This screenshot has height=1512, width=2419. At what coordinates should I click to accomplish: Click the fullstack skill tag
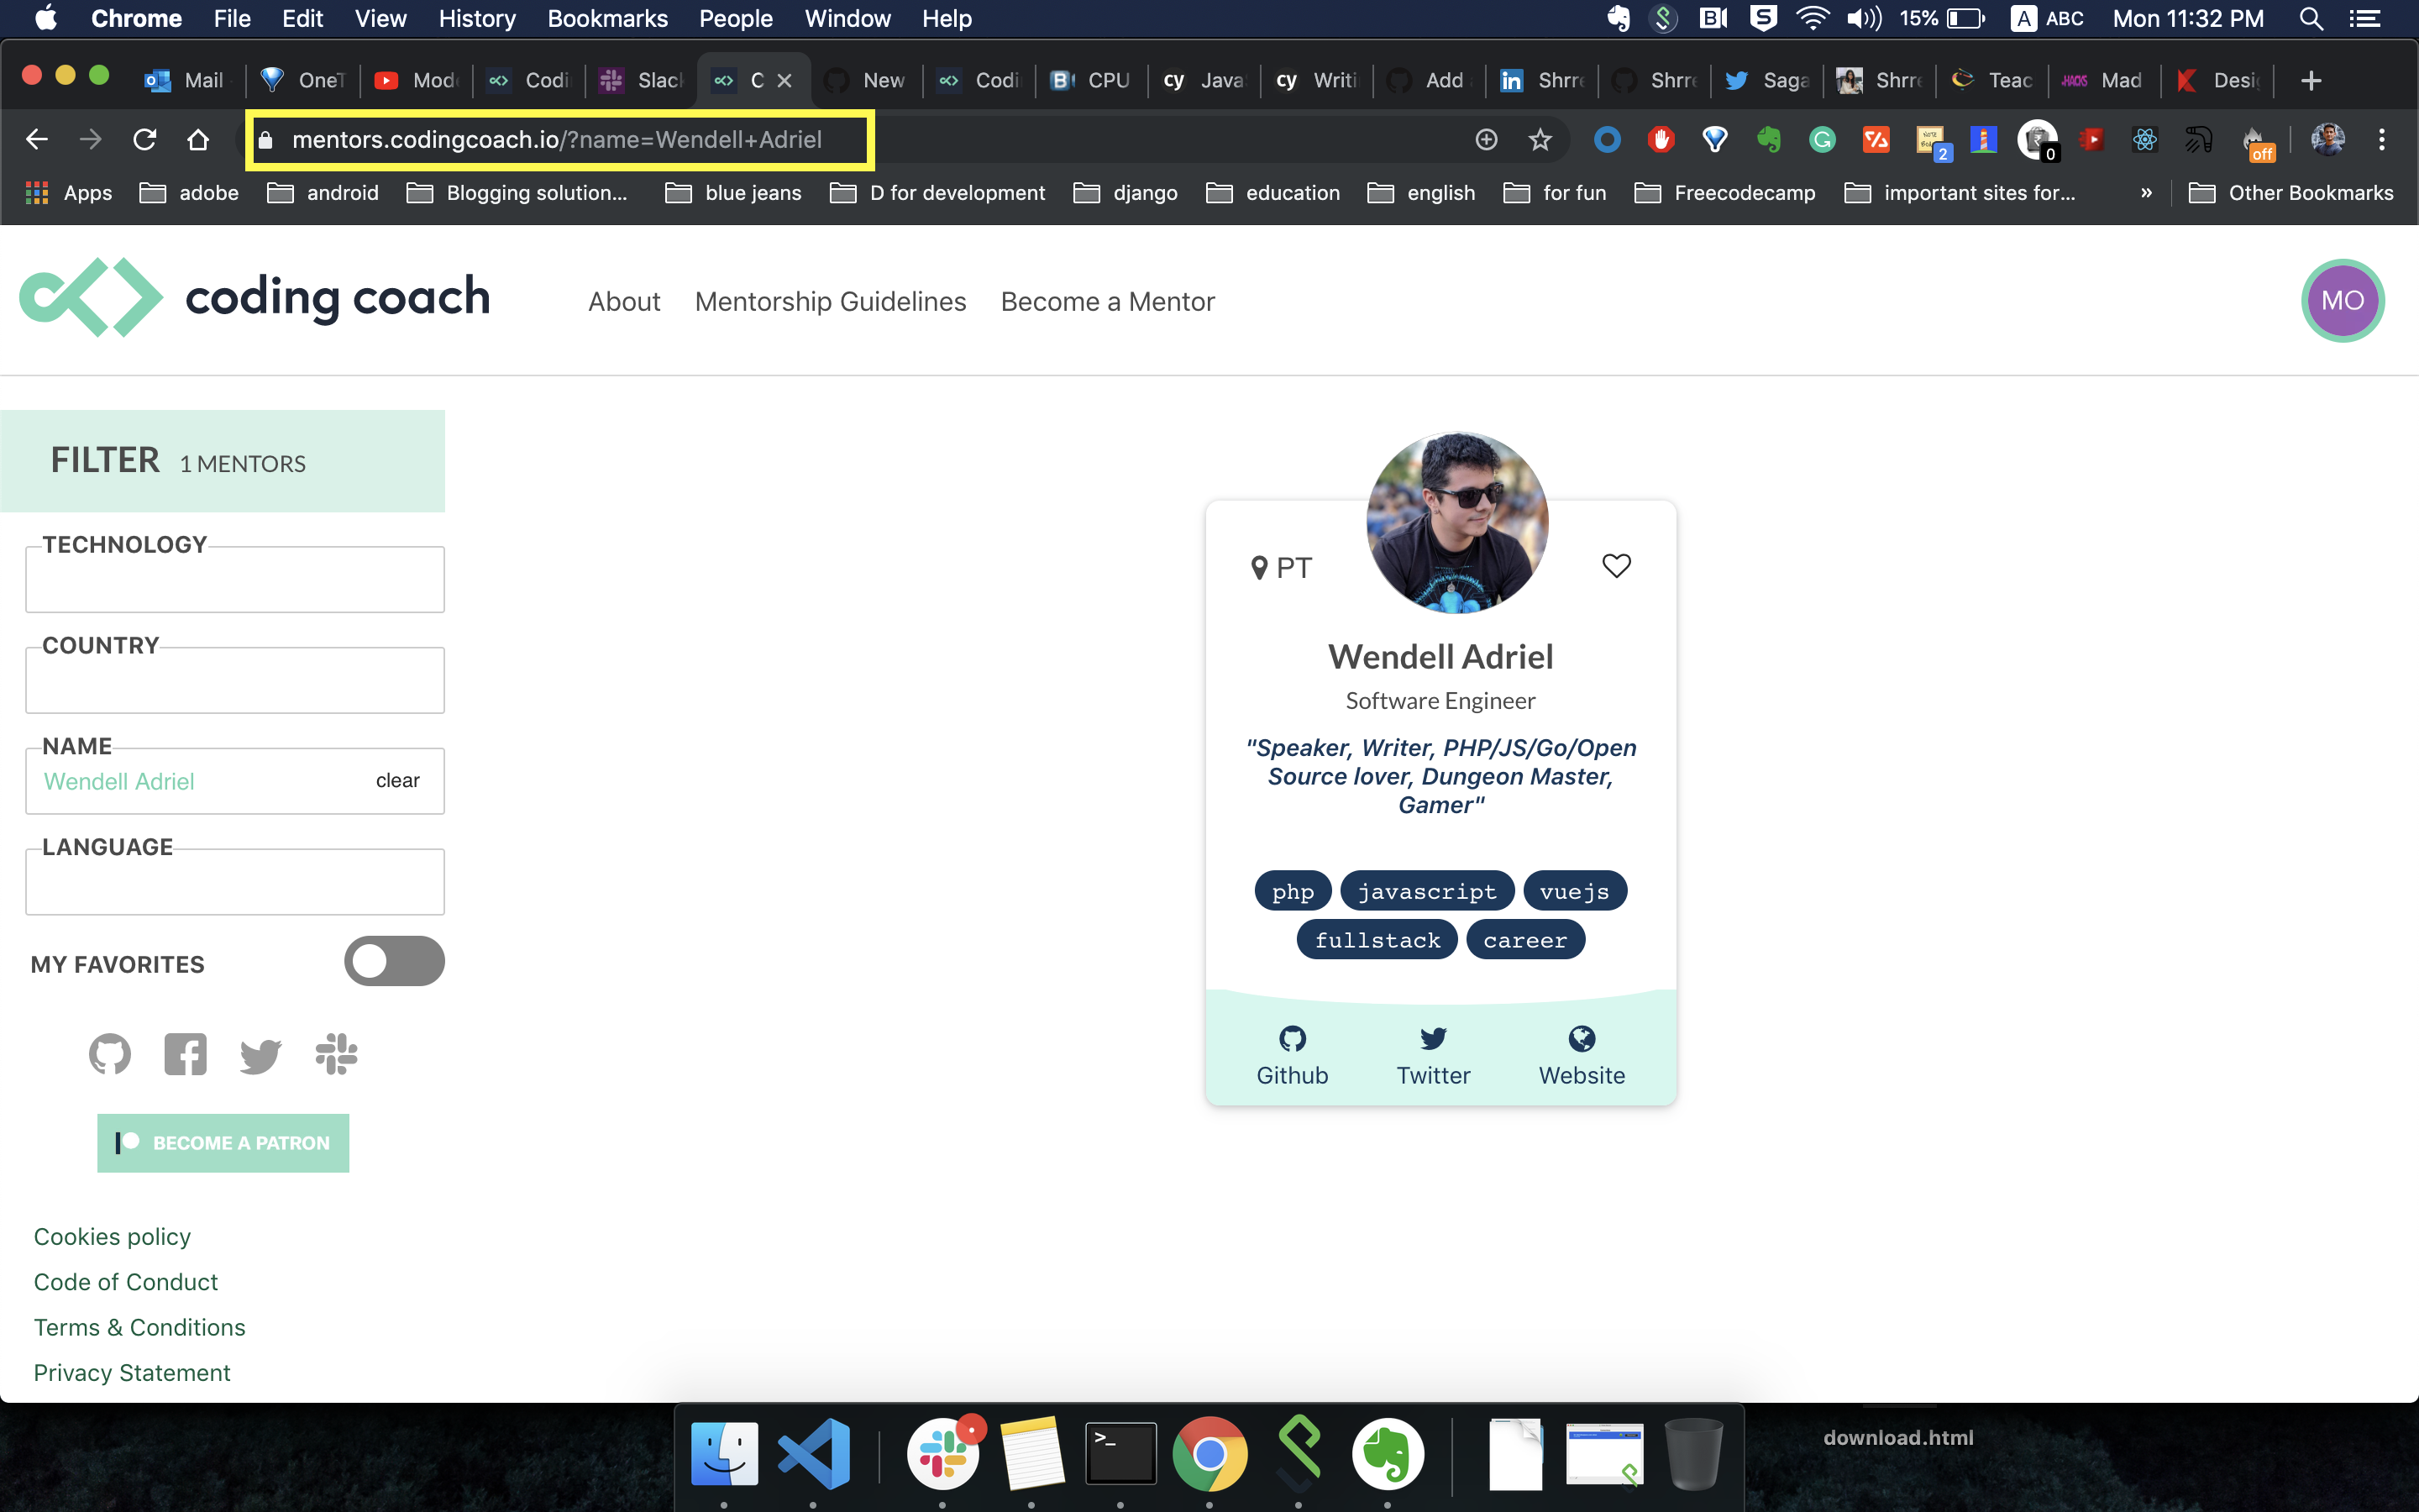click(x=1377, y=940)
